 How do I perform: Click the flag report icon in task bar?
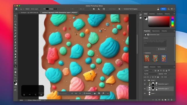click(103, 93)
